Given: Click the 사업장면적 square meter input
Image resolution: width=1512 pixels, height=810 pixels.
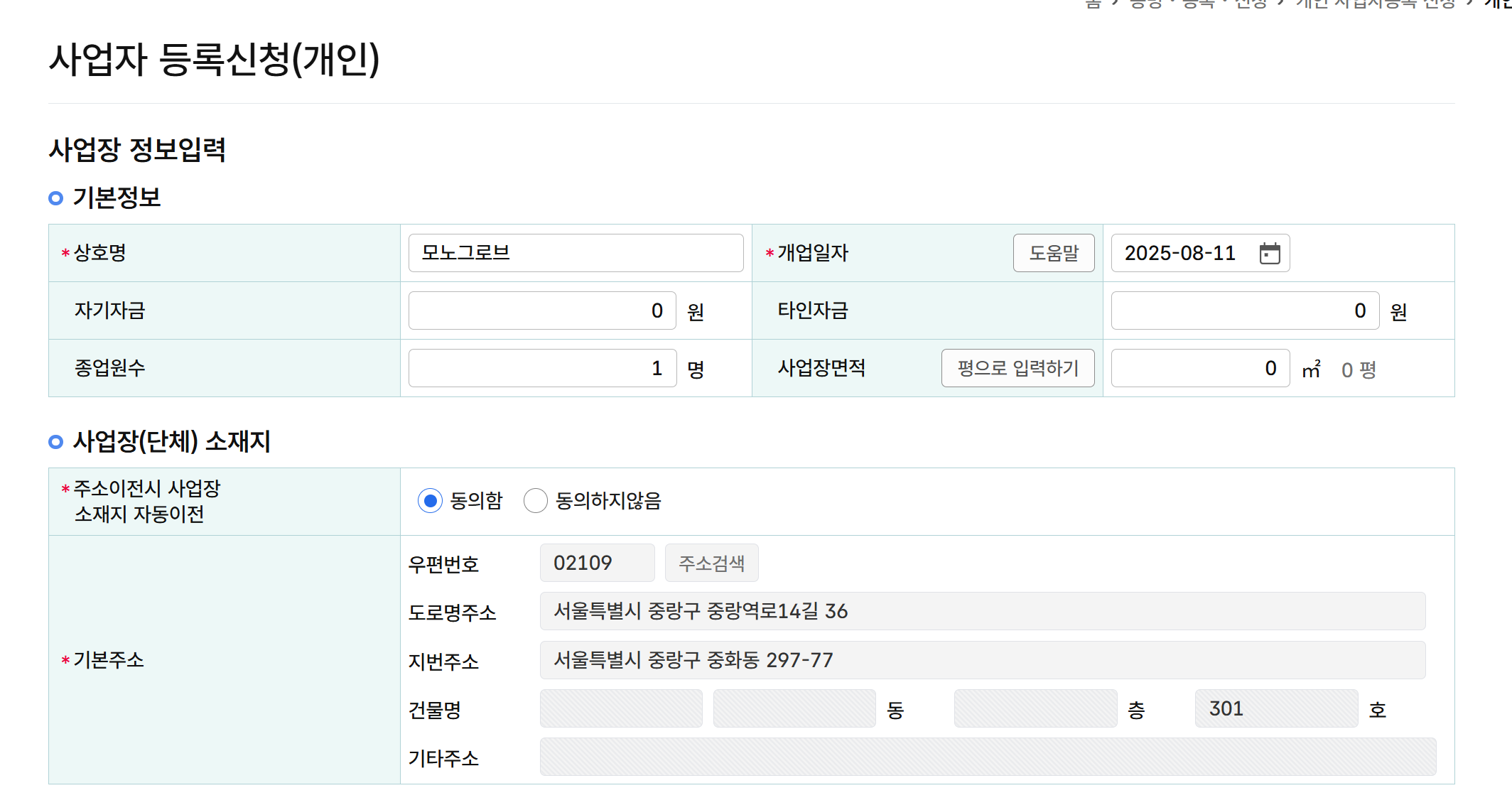Looking at the screenshot, I should click(1199, 368).
